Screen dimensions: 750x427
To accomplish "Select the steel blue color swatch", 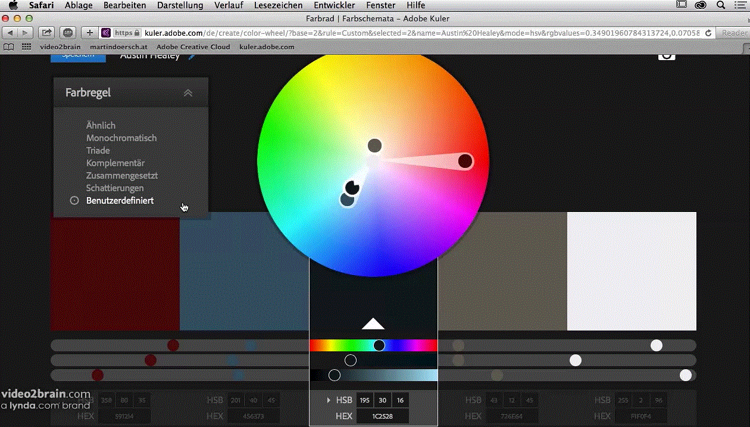I will click(x=244, y=271).
